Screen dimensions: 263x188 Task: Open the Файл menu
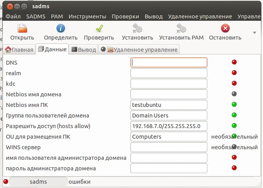point(13,16)
